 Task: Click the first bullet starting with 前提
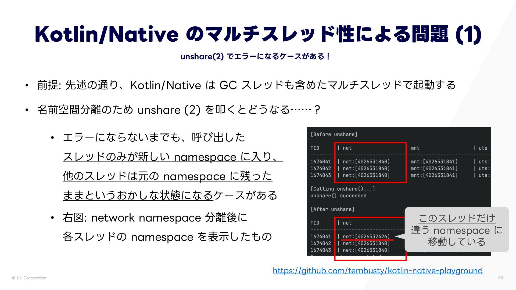tap(246, 85)
